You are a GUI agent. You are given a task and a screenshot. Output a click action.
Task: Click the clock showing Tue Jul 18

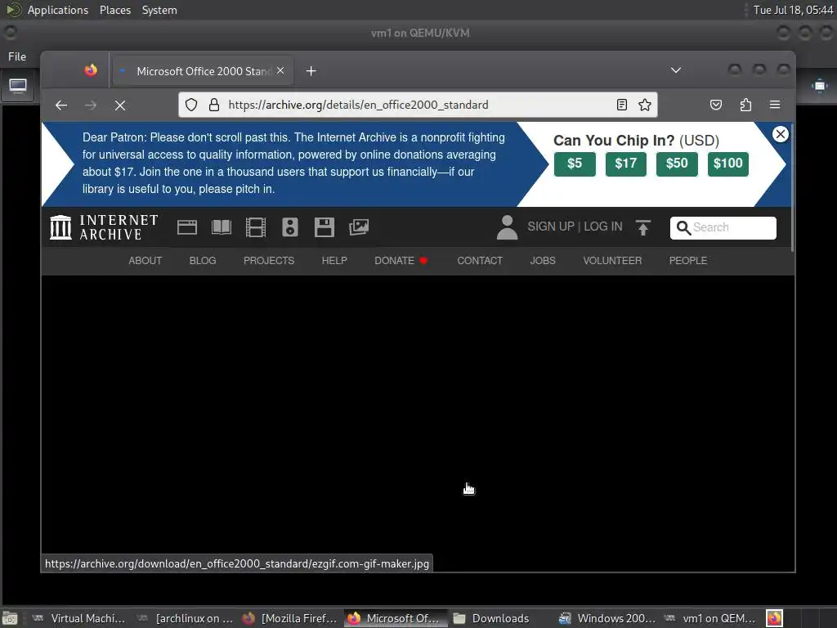click(x=793, y=10)
